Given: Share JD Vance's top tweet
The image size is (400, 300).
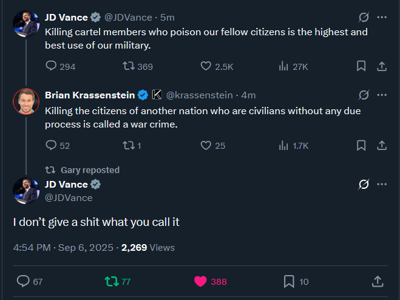Looking at the screenshot, I should (382, 66).
